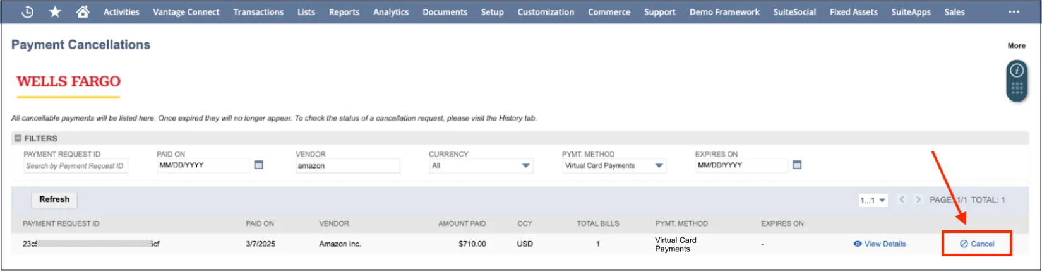Click the Expires On column header
Screen dimensions: 1042x272
(782, 223)
